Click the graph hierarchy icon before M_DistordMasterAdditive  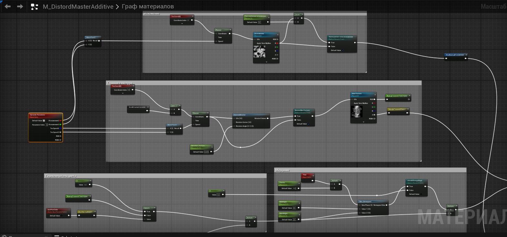coord(34,6)
